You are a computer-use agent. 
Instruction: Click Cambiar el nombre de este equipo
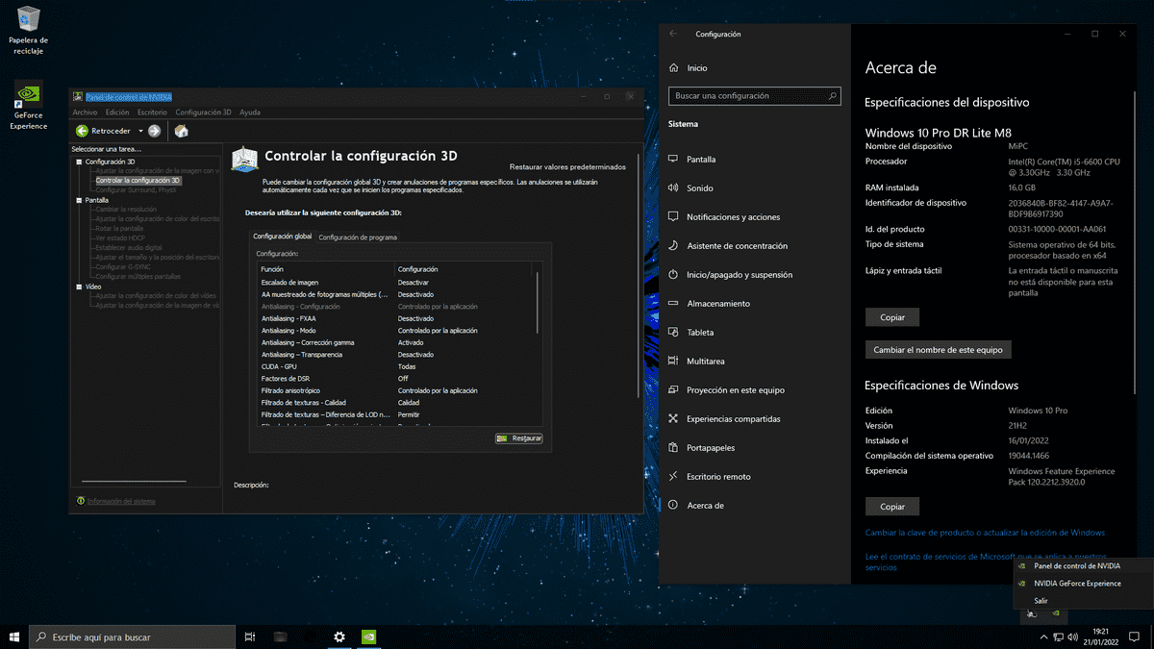[938, 350]
